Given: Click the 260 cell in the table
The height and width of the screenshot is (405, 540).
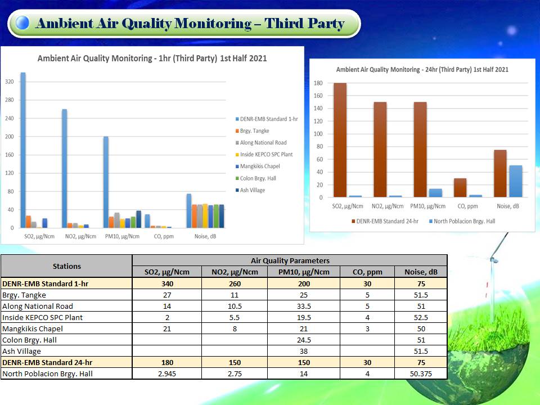Looking at the screenshot, I should (235, 283).
